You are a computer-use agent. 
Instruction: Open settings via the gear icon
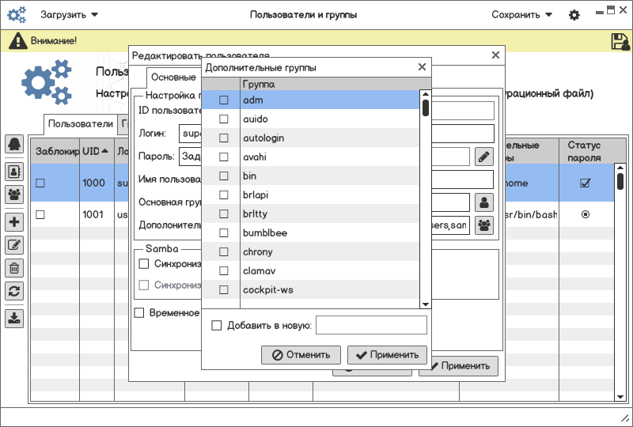coord(574,15)
